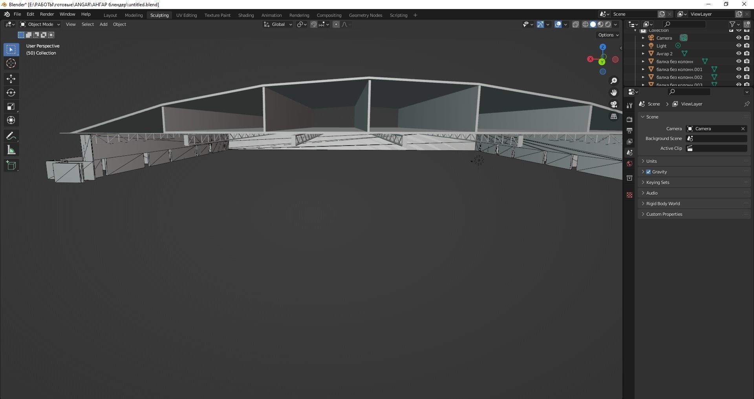Click the viewport camera view icon
The image size is (754, 399).
(x=613, y=104)
